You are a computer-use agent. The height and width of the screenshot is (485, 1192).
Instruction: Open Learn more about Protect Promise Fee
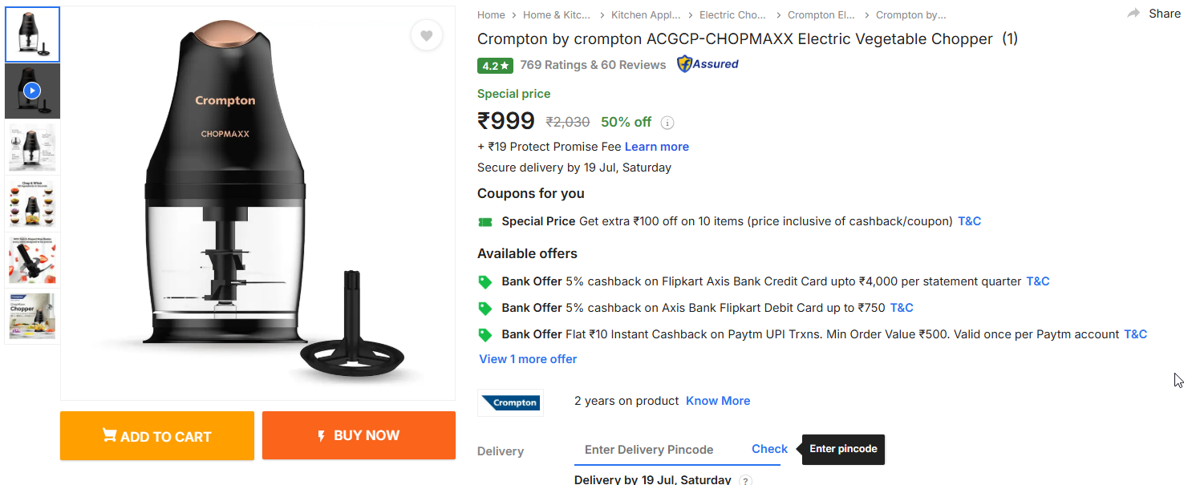point(656,147)
